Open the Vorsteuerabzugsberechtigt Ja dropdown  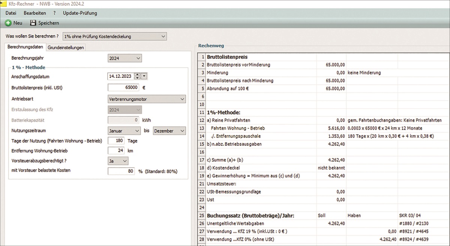tap(118, 161)
